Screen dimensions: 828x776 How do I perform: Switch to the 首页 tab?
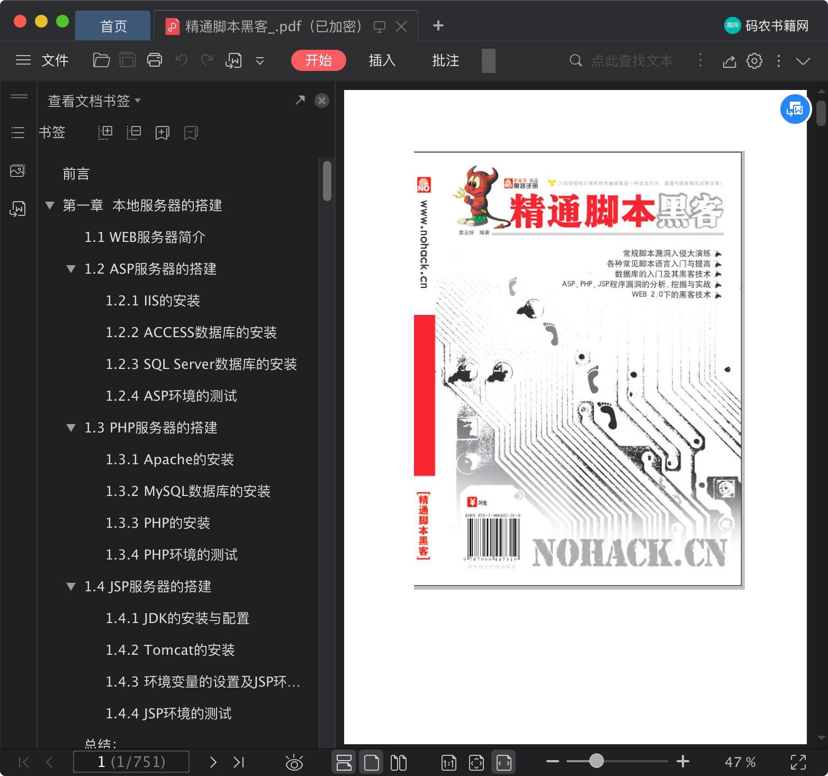[113, 26]
